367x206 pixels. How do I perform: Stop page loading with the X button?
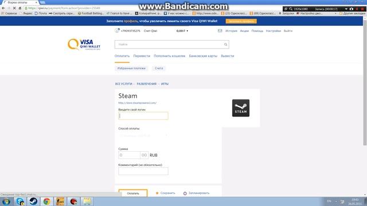(14, 8)
